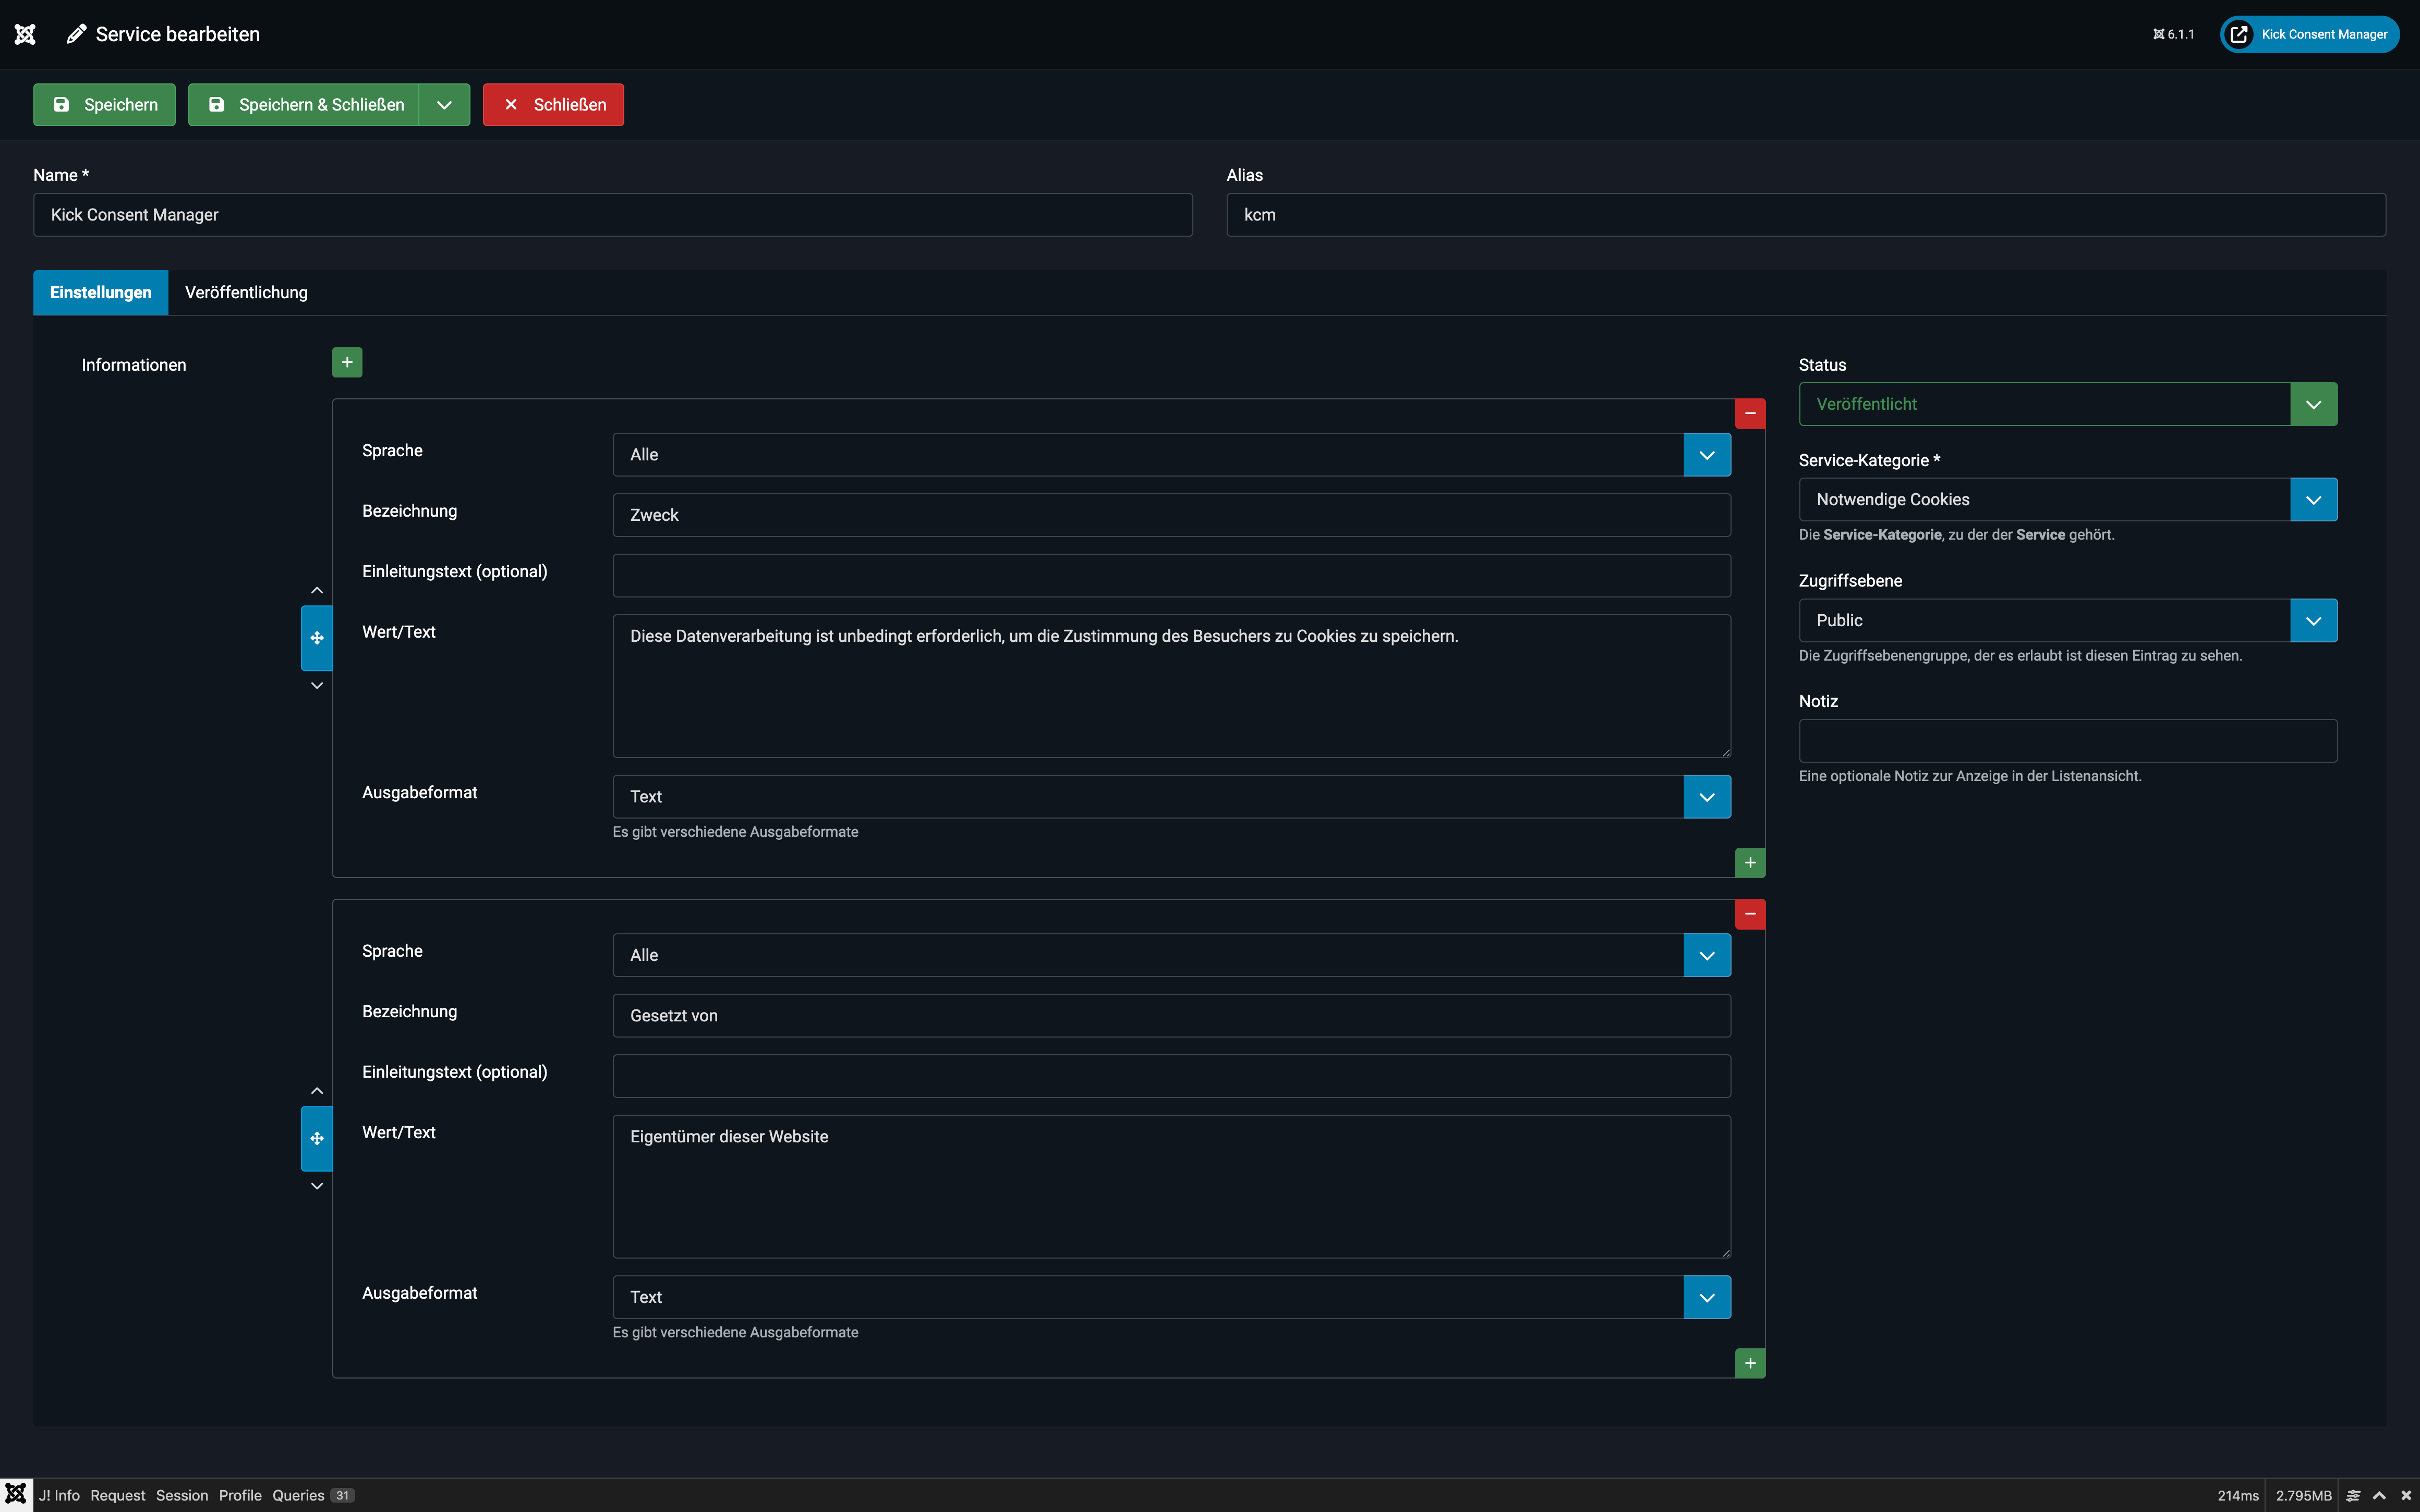Open the Sprache dropdown in the Zweck block
This screenshot has width=2420, height=1512.
coord(1172,455)
